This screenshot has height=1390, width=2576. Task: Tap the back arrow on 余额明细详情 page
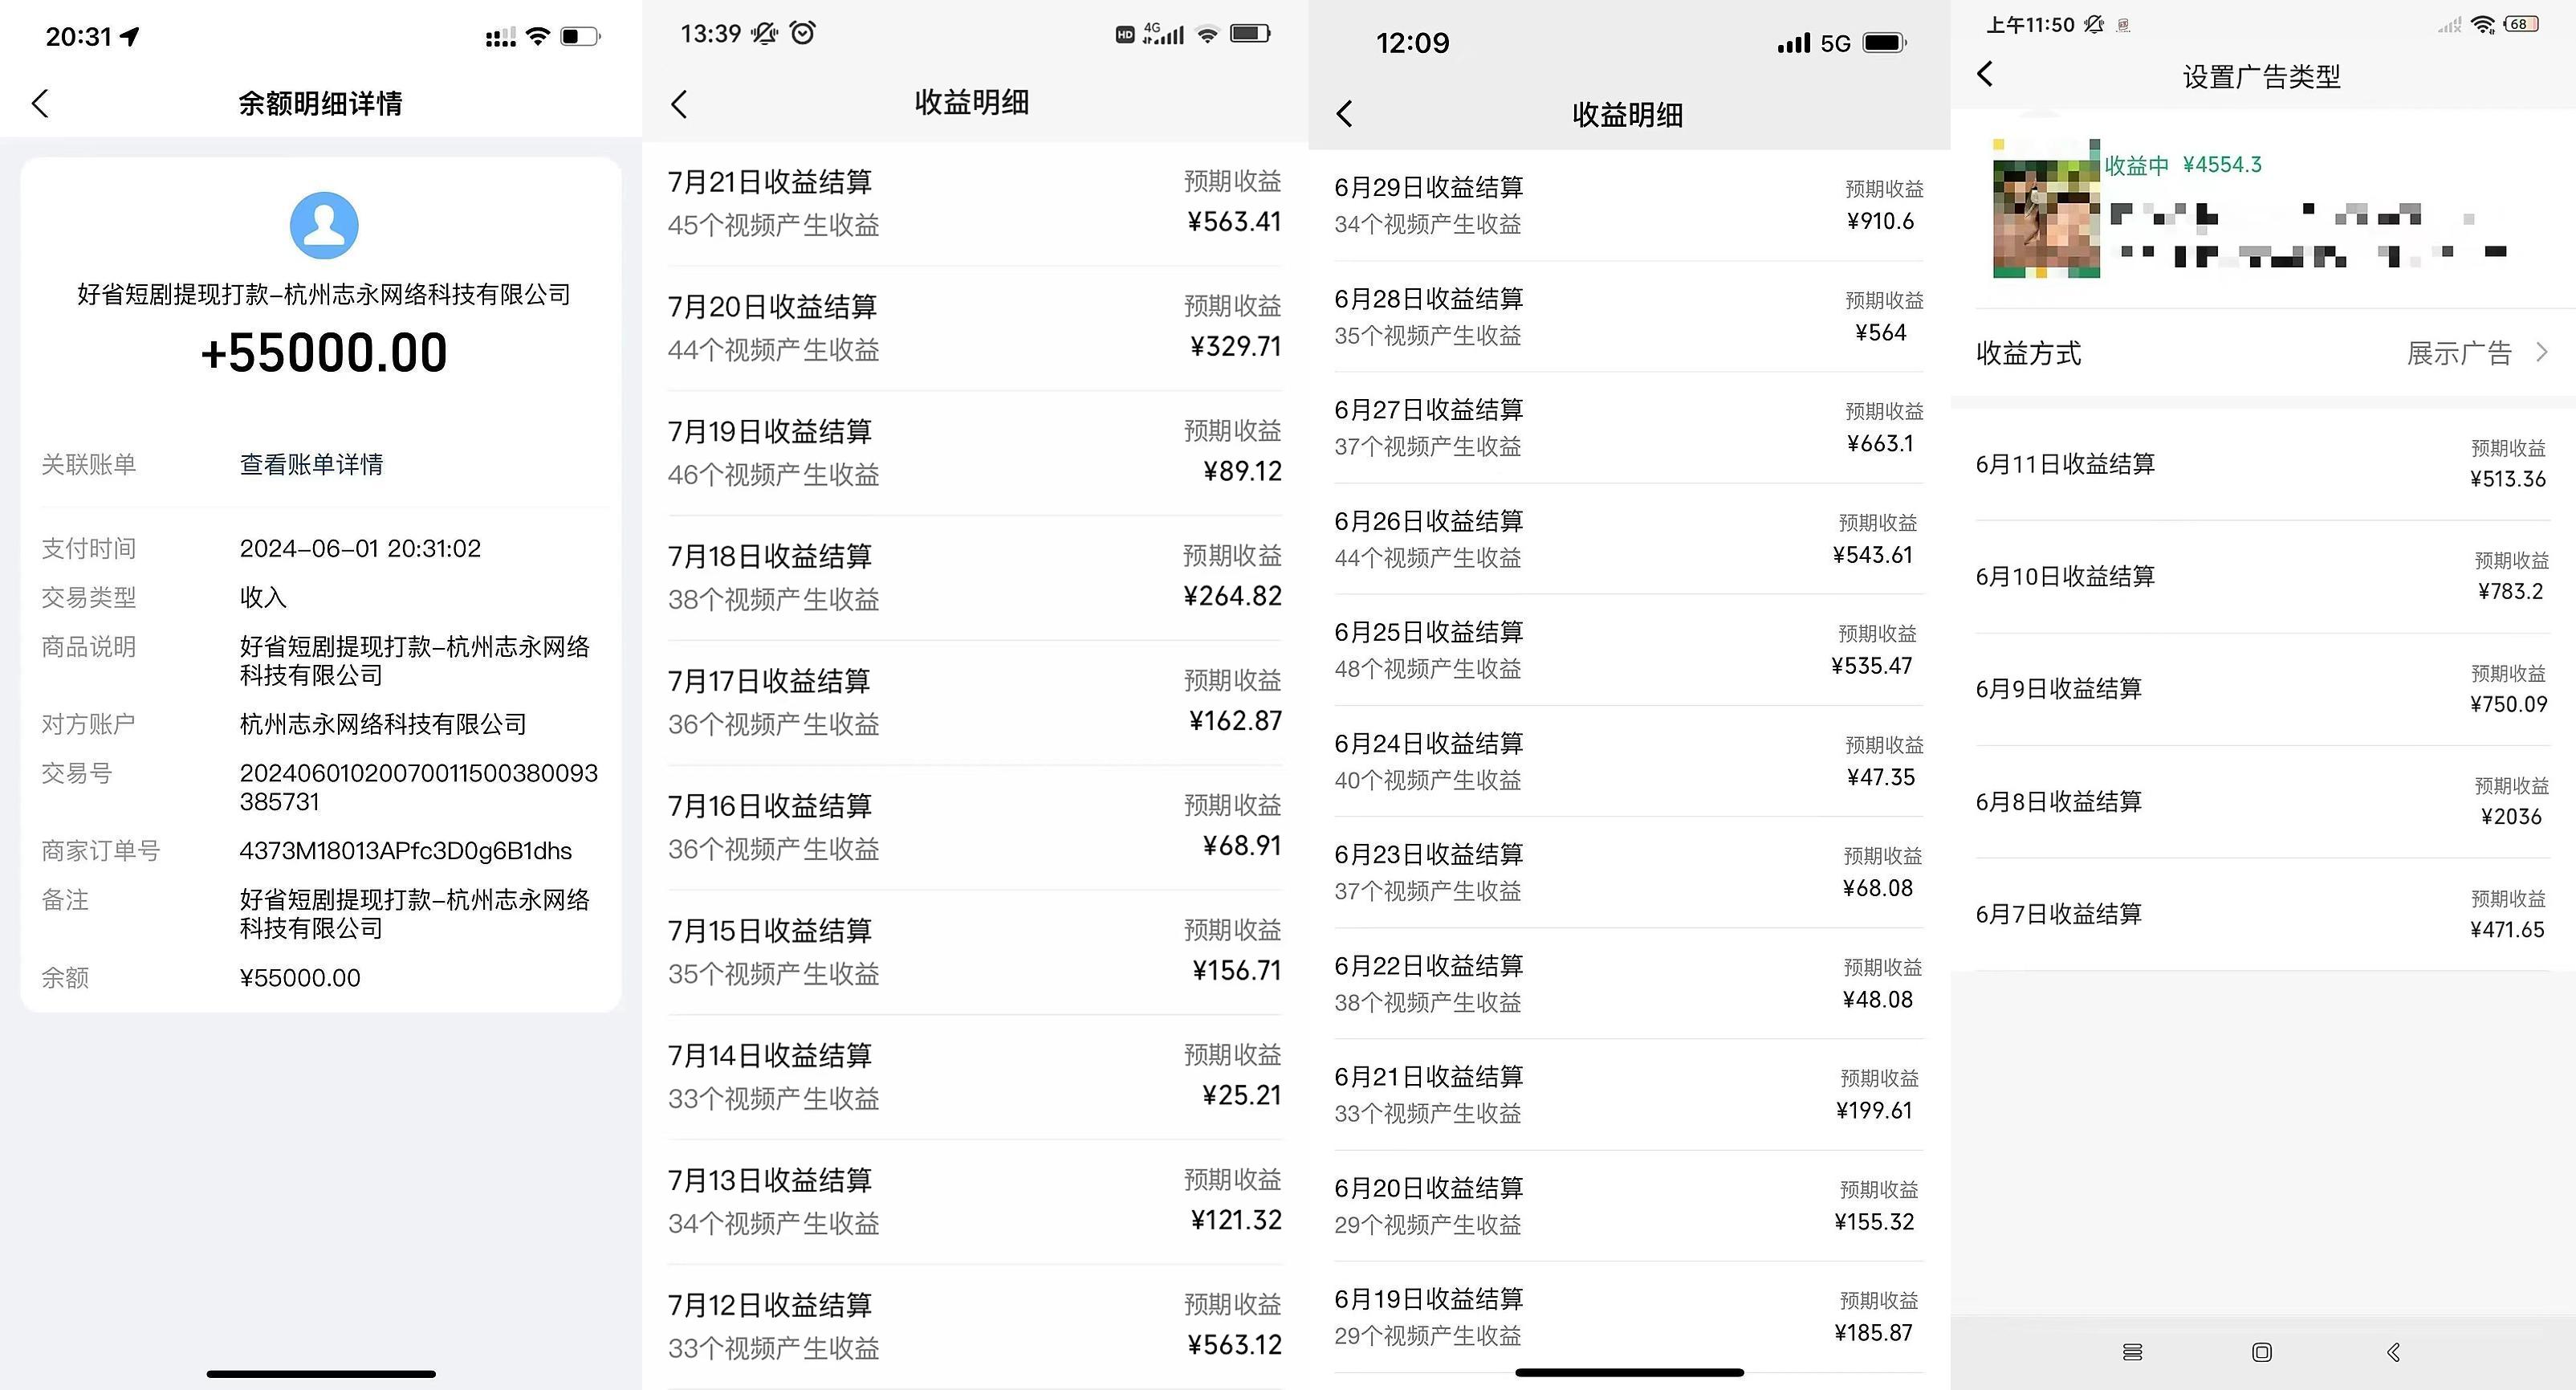[x=40, y=103]
